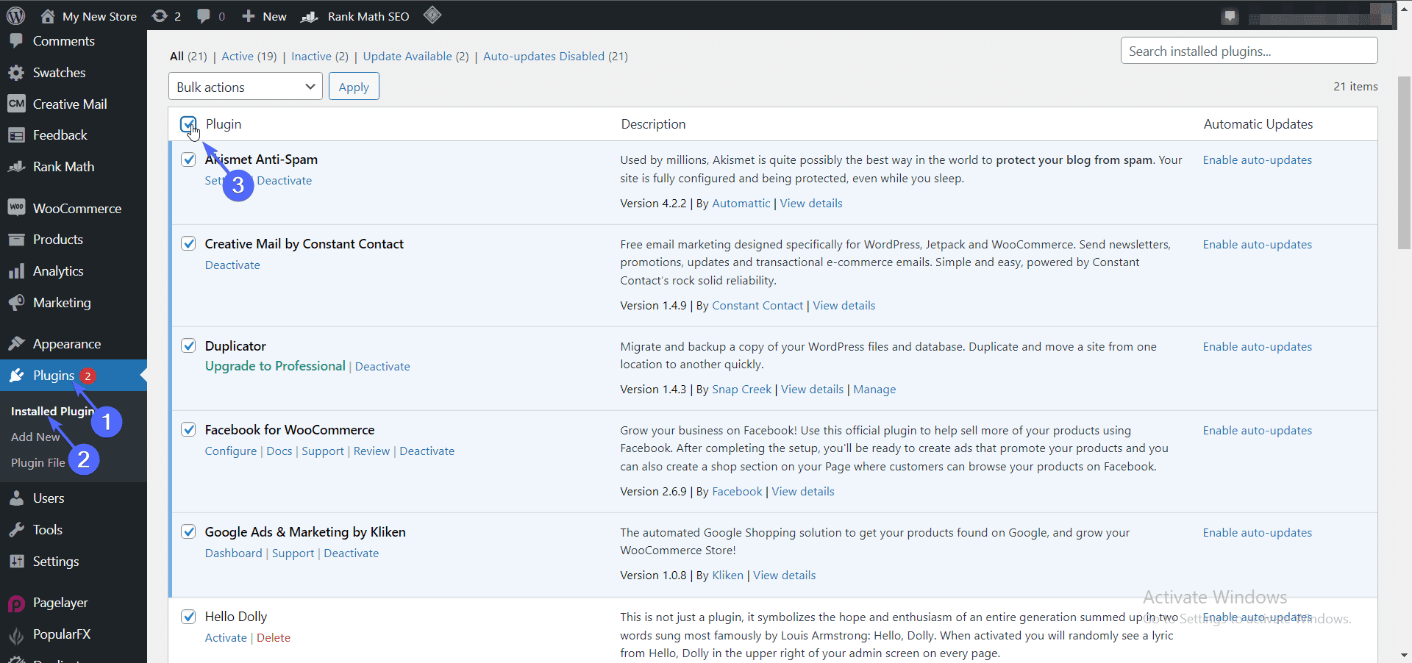Open Docs link for Facebook for WooCommerce
Viewport: 1412px width, 663px height.
(x=279, y=451)
